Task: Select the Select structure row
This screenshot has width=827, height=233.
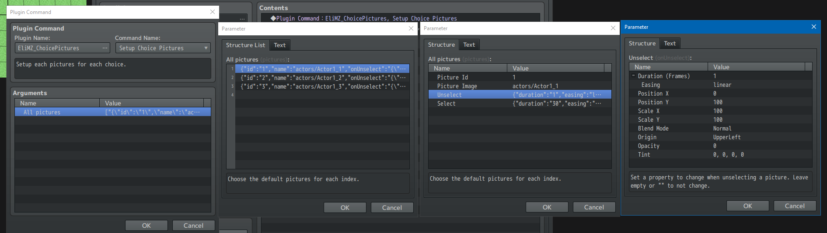Action: [520, 103]
